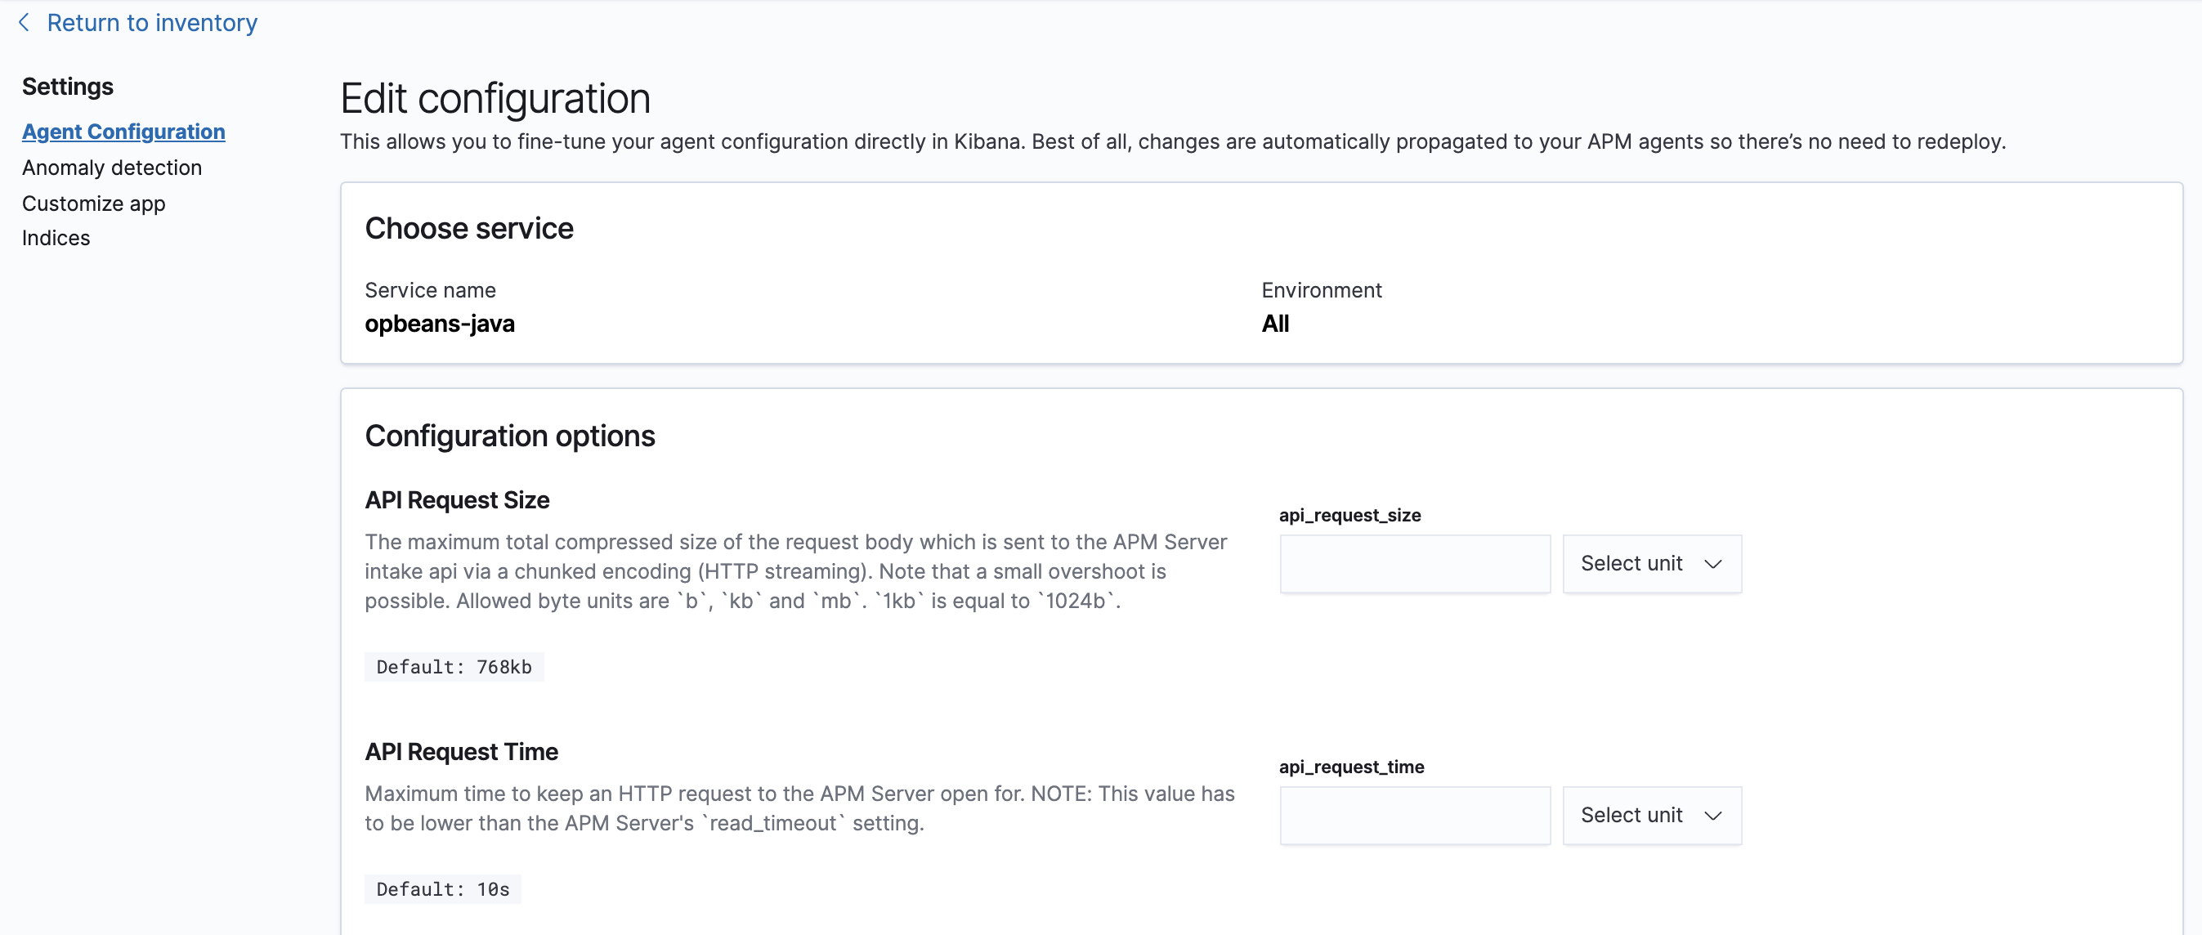Open the Select unit dropdown for API Request Time
2202x935 pixels.
1649,816
